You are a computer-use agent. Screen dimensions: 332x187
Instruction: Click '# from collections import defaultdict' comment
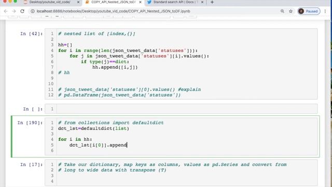(x=110, y=123)
